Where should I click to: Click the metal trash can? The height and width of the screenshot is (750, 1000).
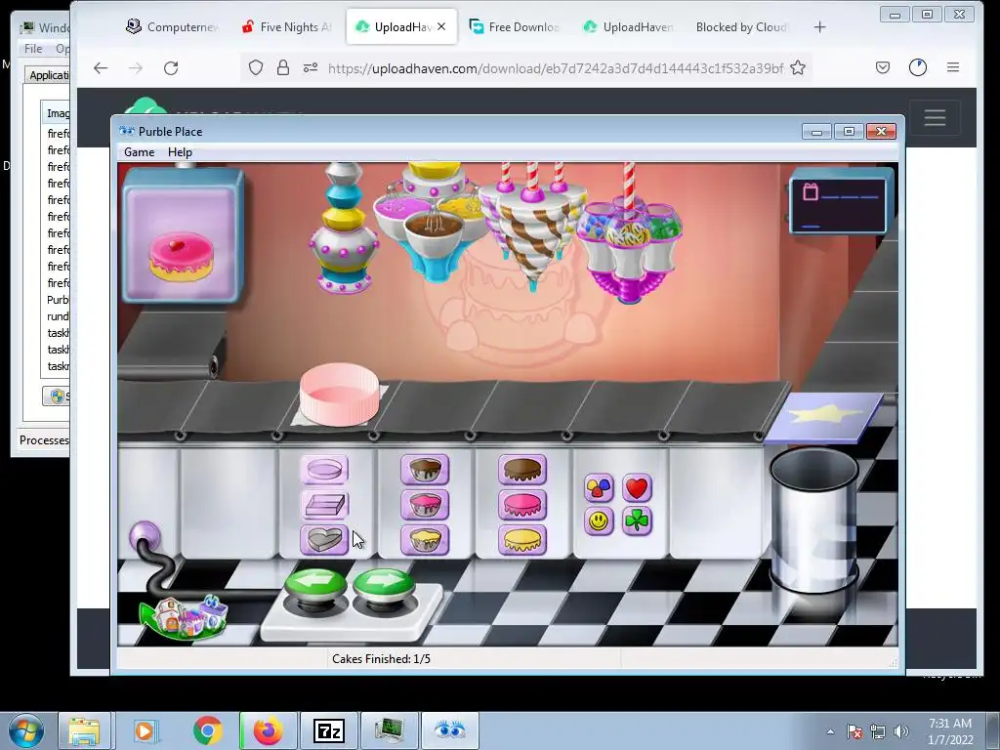[814, 520]
